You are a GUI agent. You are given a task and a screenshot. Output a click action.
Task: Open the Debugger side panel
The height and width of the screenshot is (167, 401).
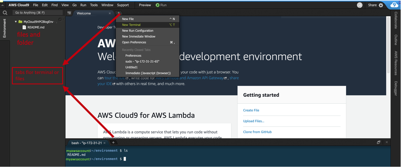point(396,88)
